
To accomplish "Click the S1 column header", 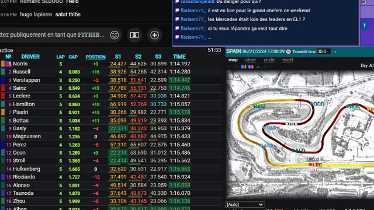I will [x=118, y=57].
